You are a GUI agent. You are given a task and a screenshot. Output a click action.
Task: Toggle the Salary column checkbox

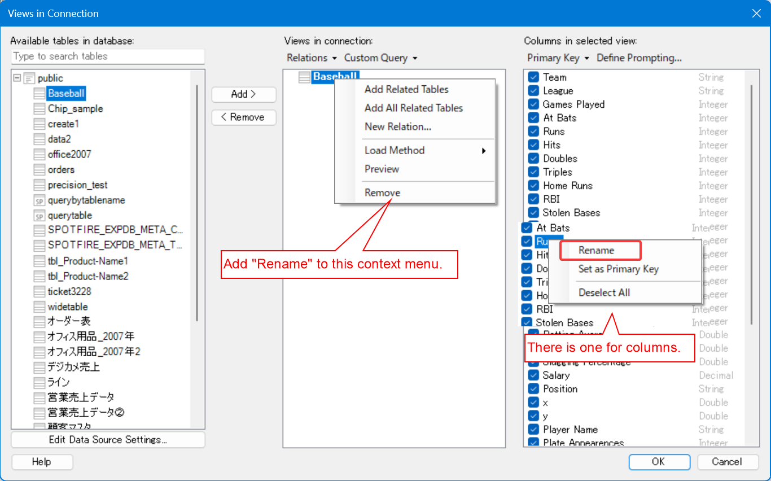coord(533,375)
